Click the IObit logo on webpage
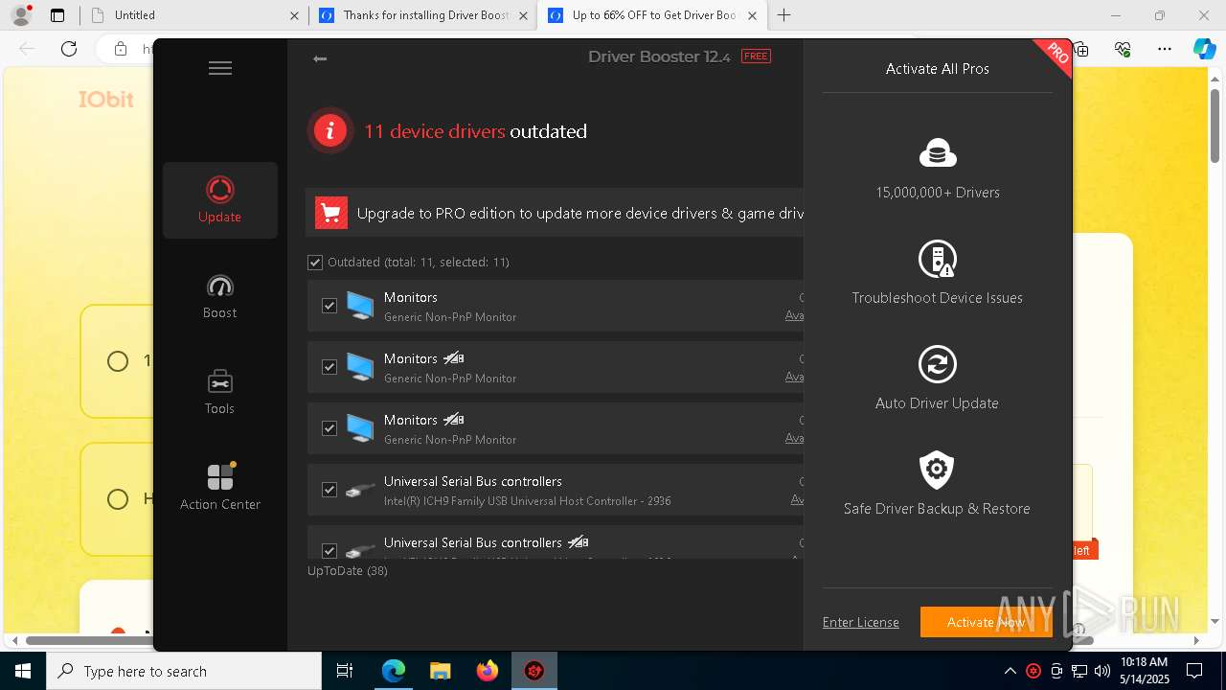The image size is (1226, 690). [106, 100]
